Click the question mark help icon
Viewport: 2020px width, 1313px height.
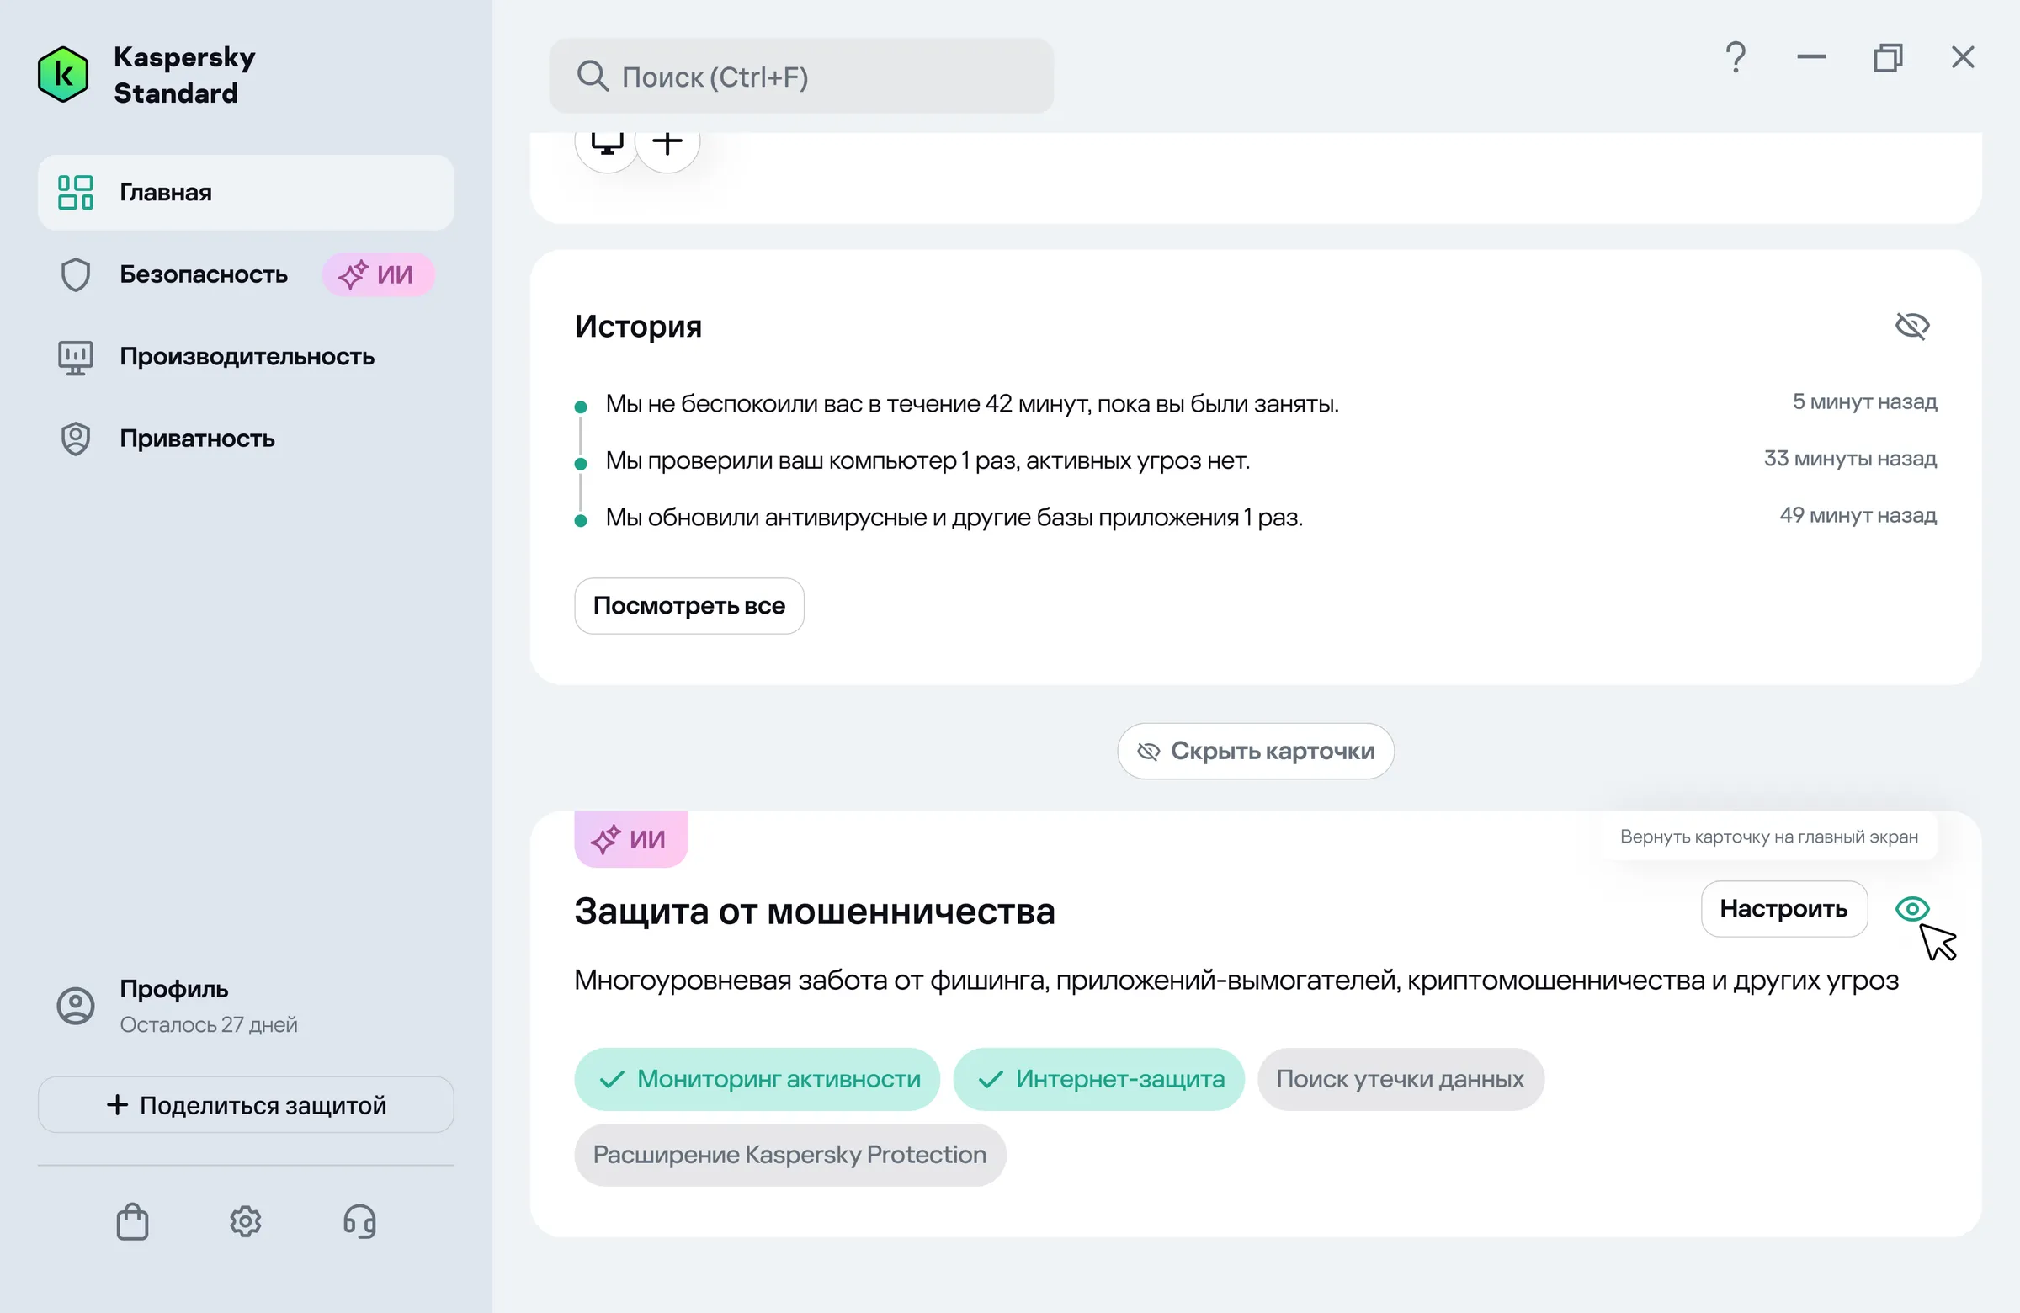pyautogui.click(x=1736, y=58)
